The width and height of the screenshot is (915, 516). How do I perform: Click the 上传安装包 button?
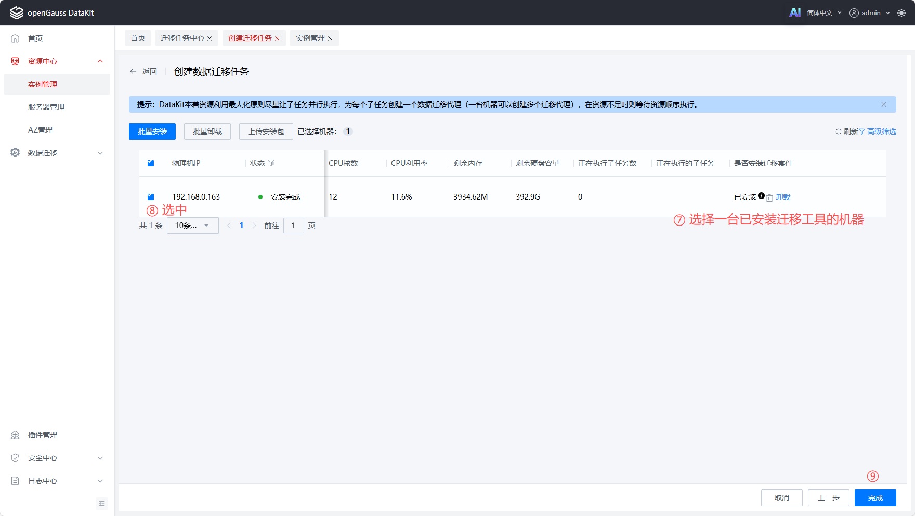click(266, 131)
